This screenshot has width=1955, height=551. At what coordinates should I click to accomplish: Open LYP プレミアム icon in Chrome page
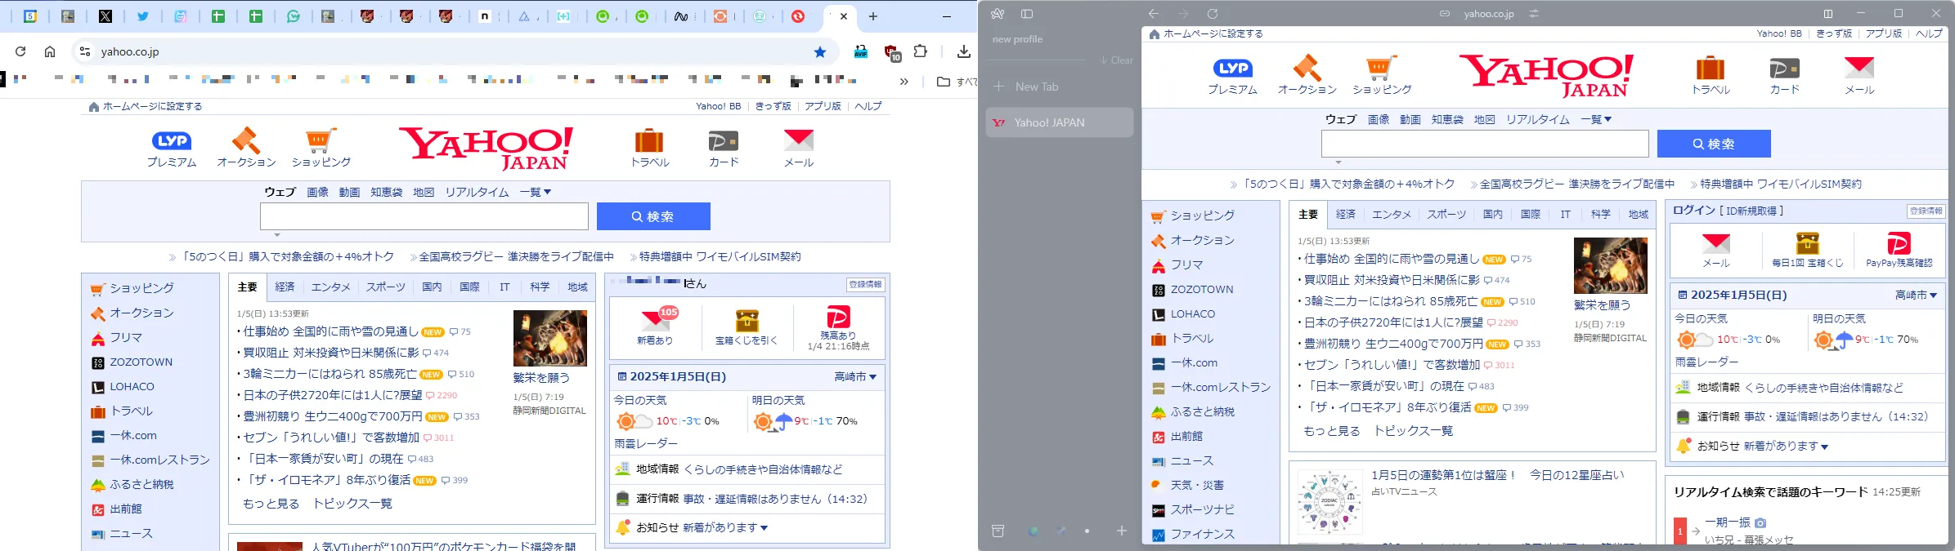172,149
